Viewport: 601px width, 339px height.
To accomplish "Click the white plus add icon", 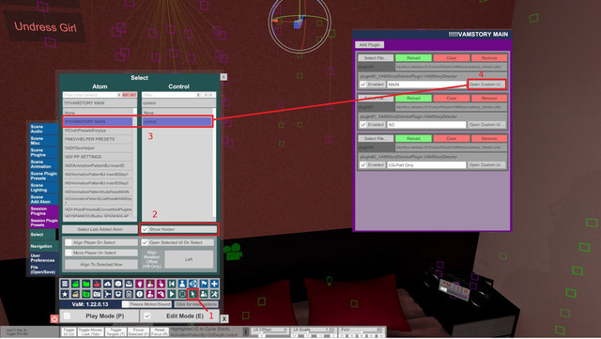I will click(214, 284).
